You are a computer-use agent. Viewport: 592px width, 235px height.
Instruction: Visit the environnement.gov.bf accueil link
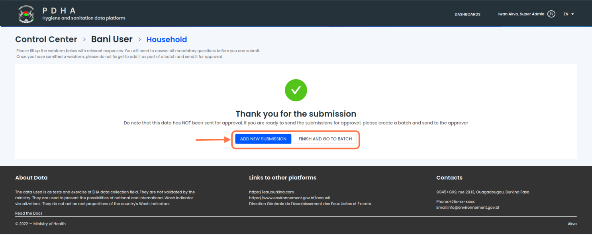click(290, 198)
